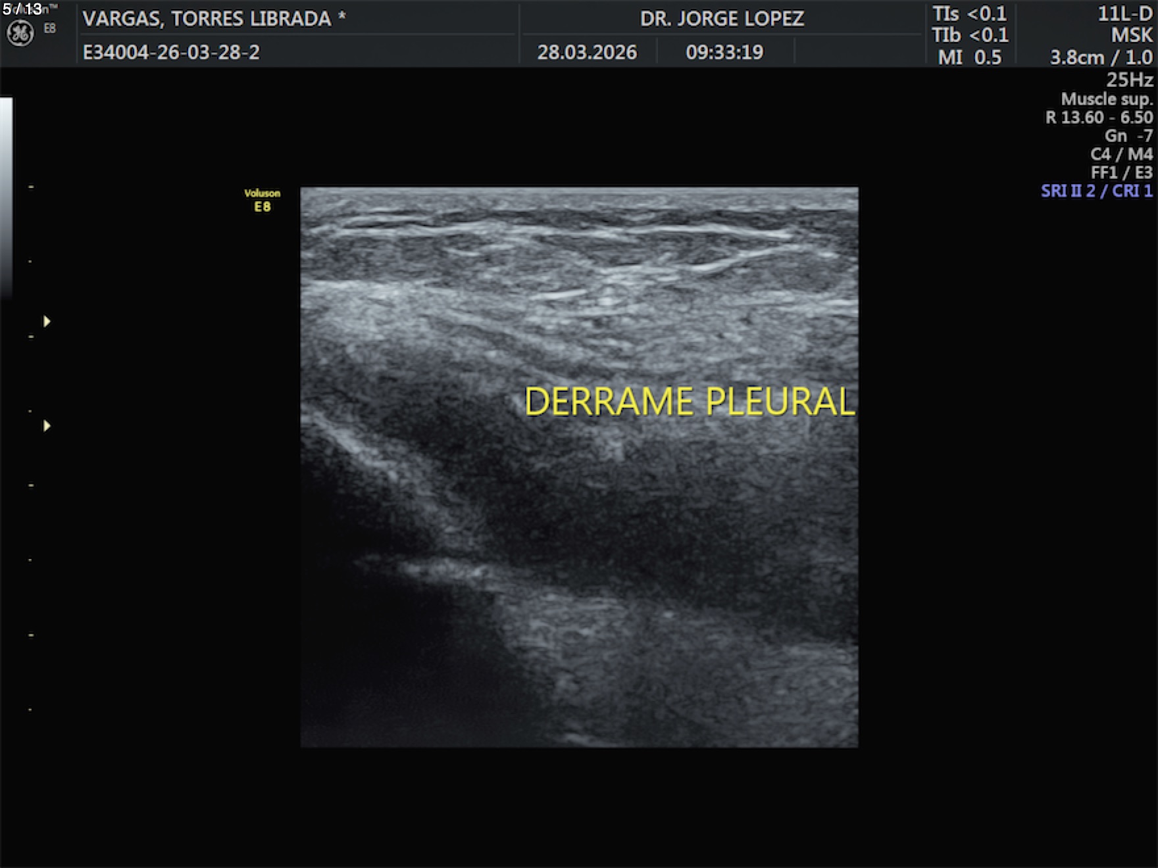Click the 5 / 13 image counter

[22, 9]
